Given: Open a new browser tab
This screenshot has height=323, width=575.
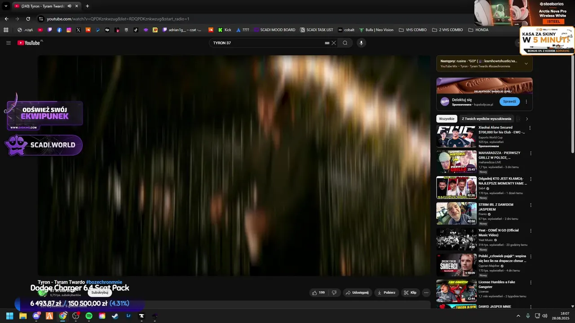Looking at the screenshot, I should (87, 6).
